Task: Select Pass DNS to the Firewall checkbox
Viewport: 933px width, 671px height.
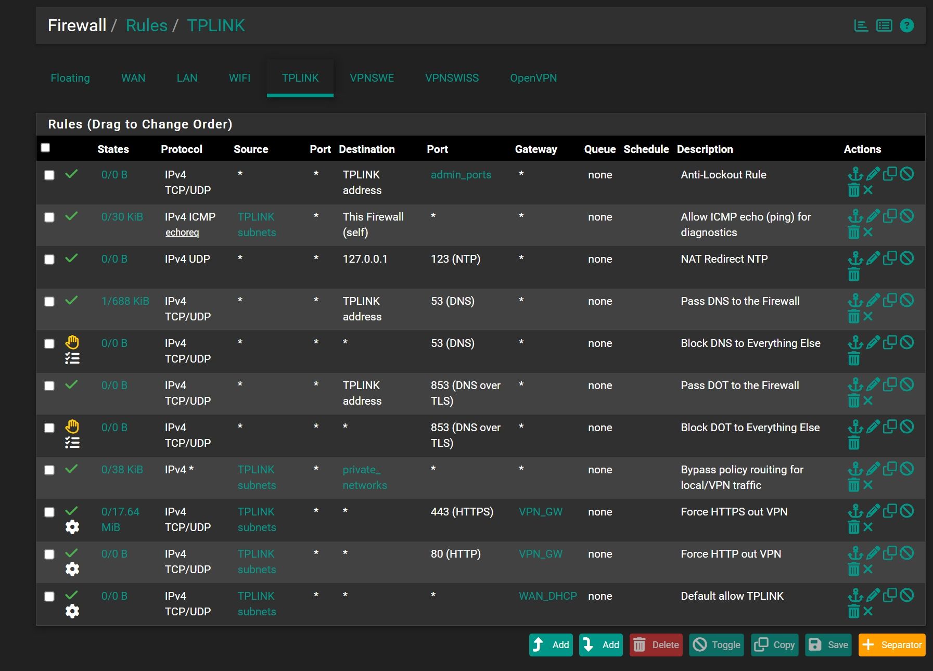Action: 49,302
